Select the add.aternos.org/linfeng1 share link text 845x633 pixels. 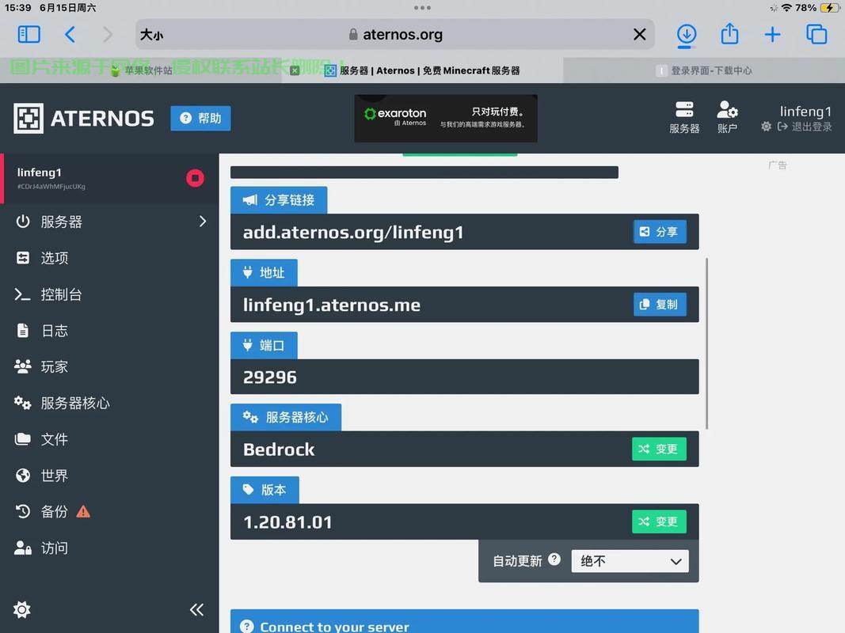click(x=353, y=232)
